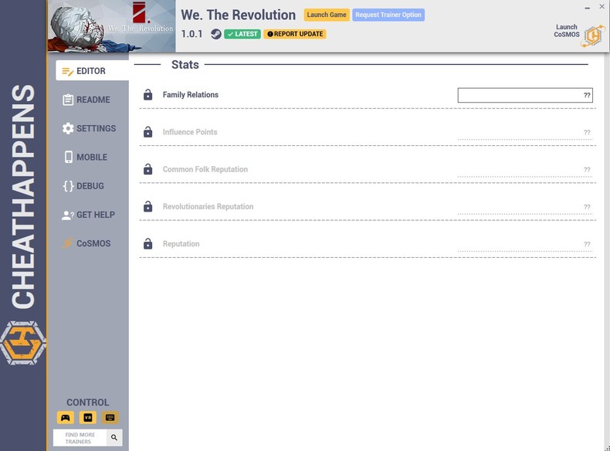The image size is (610, 451).
Task: Click Request Trainer Option button
Action: tap(388, 15)
